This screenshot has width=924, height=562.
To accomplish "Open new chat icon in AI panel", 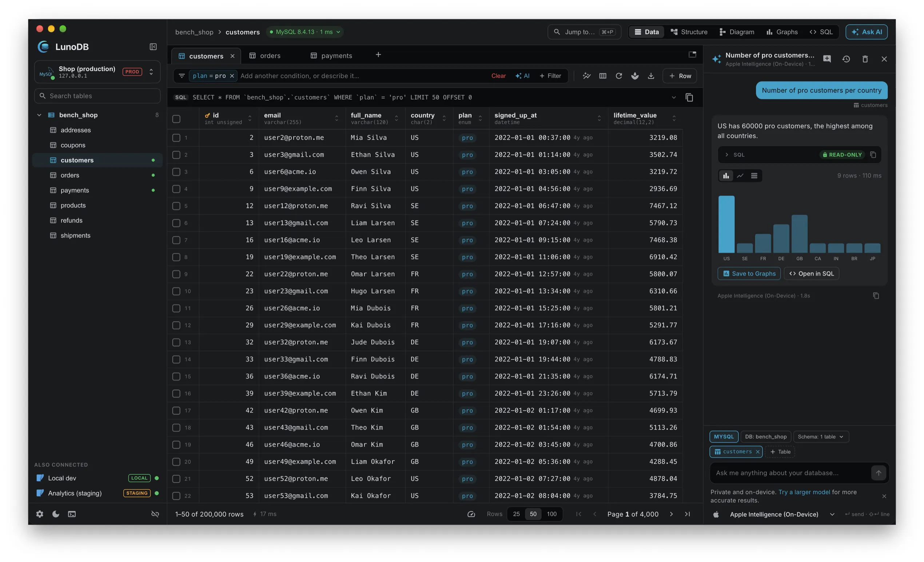I will 827,59.
